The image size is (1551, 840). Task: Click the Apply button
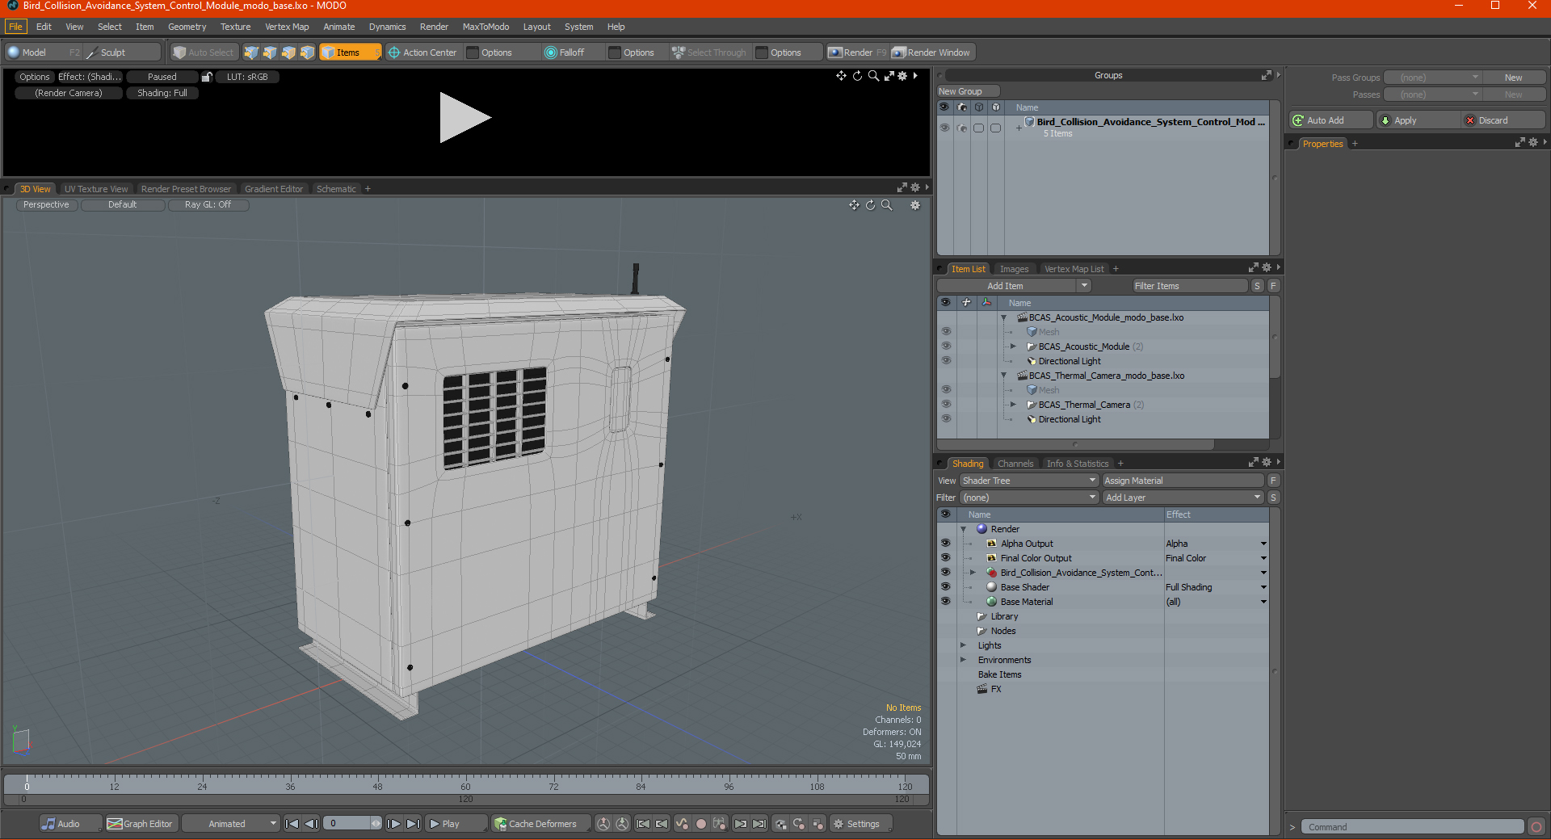coord(1418,120)
